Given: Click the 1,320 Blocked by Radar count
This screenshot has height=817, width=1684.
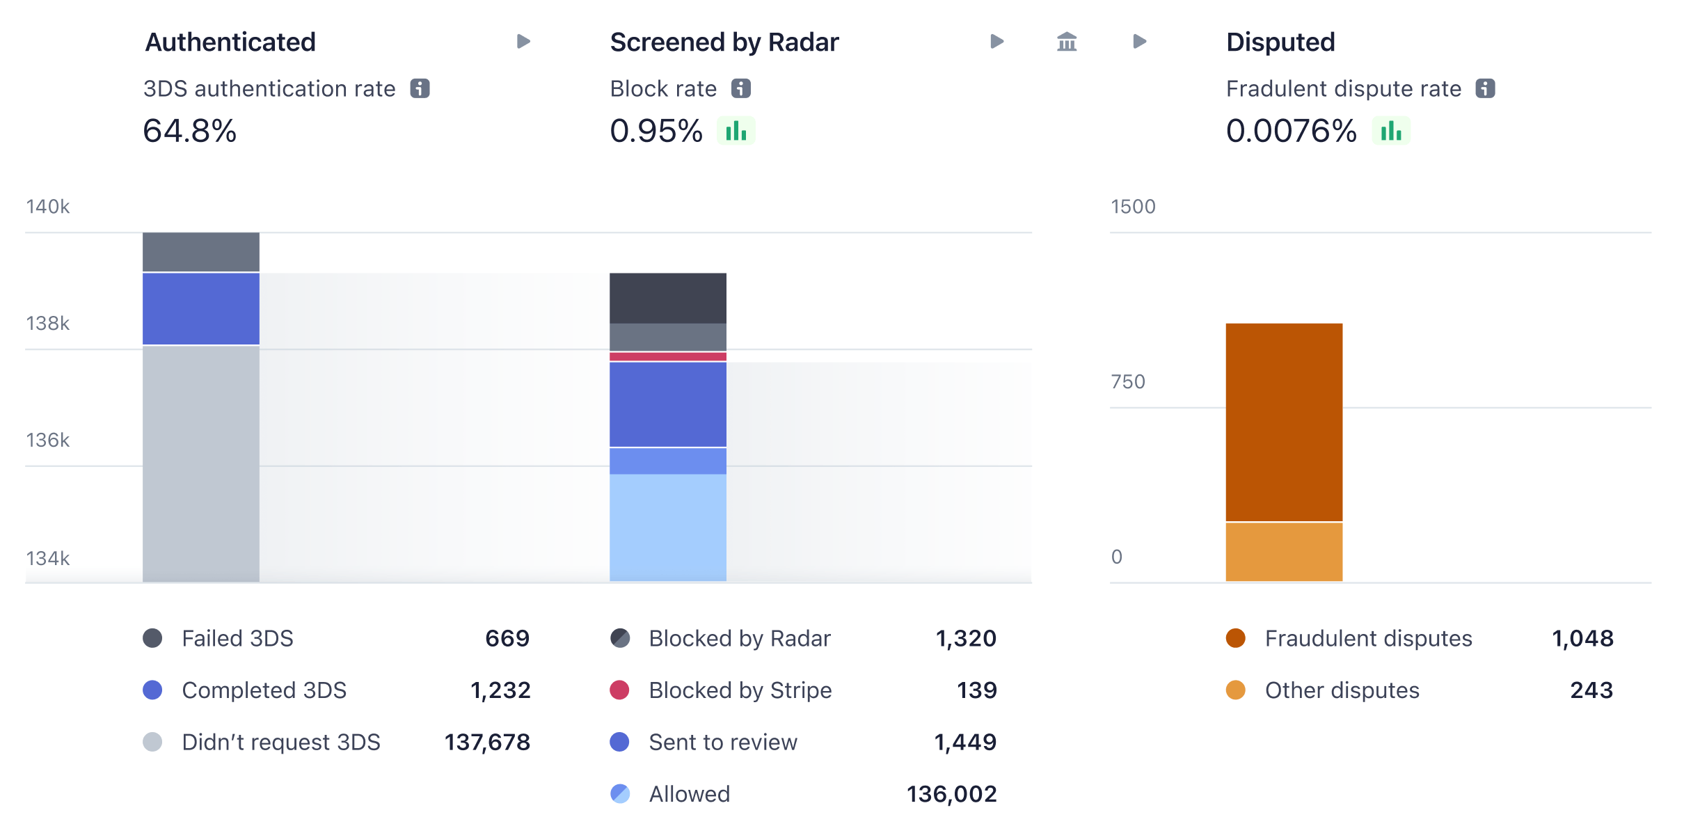Looking at the screenshot, I should coord(966,638).
